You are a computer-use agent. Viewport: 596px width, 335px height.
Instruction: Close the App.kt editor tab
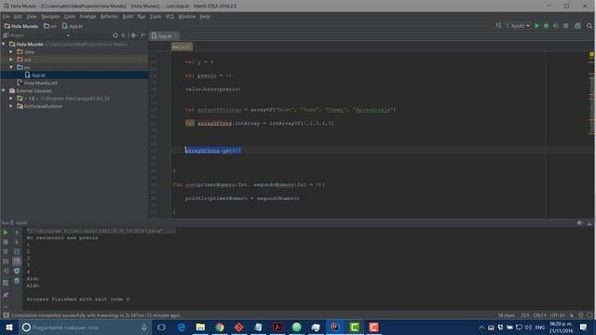coord(176,36)
